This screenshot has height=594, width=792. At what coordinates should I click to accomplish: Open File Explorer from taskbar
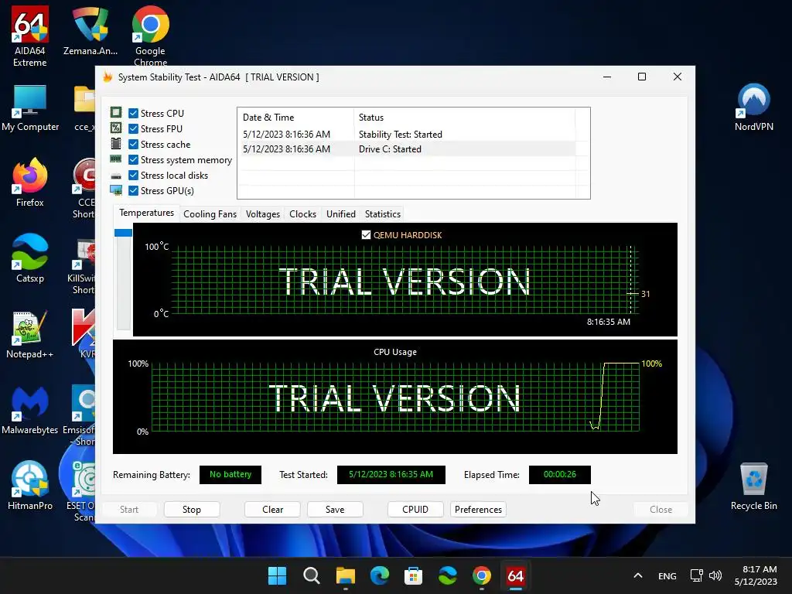coord(346,575)
